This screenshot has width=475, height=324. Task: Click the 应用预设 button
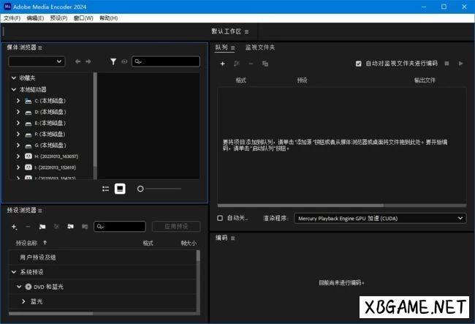(x=175, y=227)
